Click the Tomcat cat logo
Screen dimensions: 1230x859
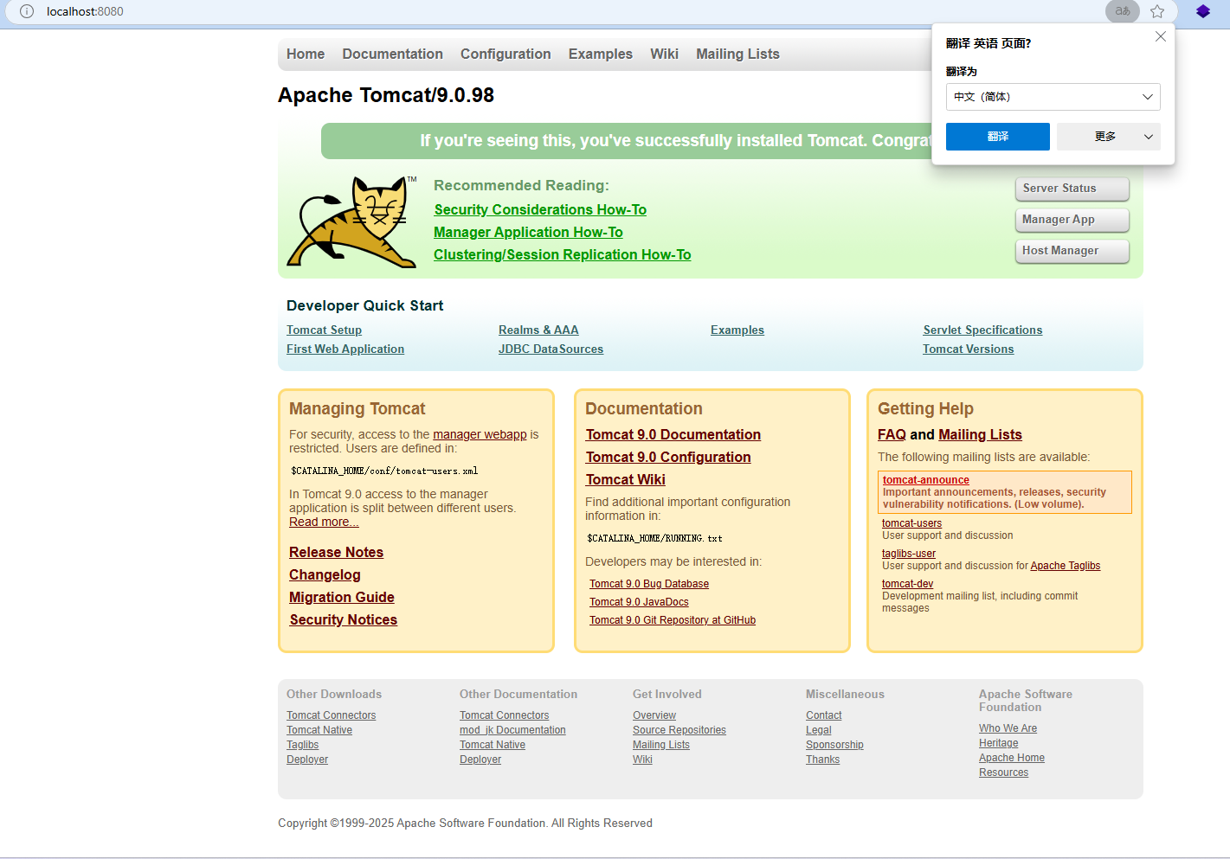coord(351,221)
